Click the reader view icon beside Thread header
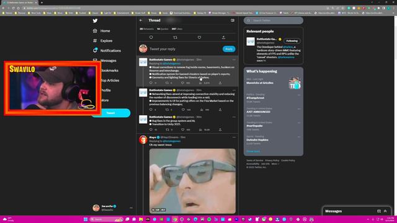The width and height of the screenshot is (397, 223). coord(233,20)
